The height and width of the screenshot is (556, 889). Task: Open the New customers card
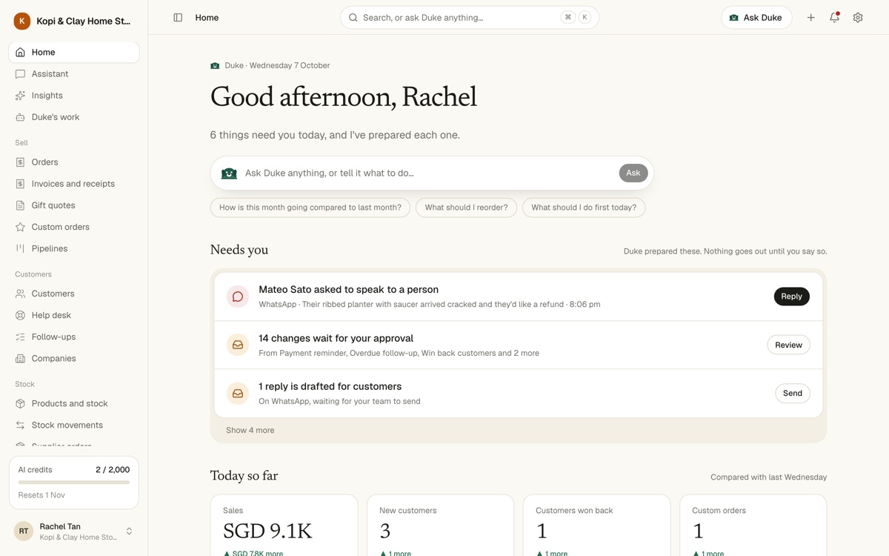point(440,526)
